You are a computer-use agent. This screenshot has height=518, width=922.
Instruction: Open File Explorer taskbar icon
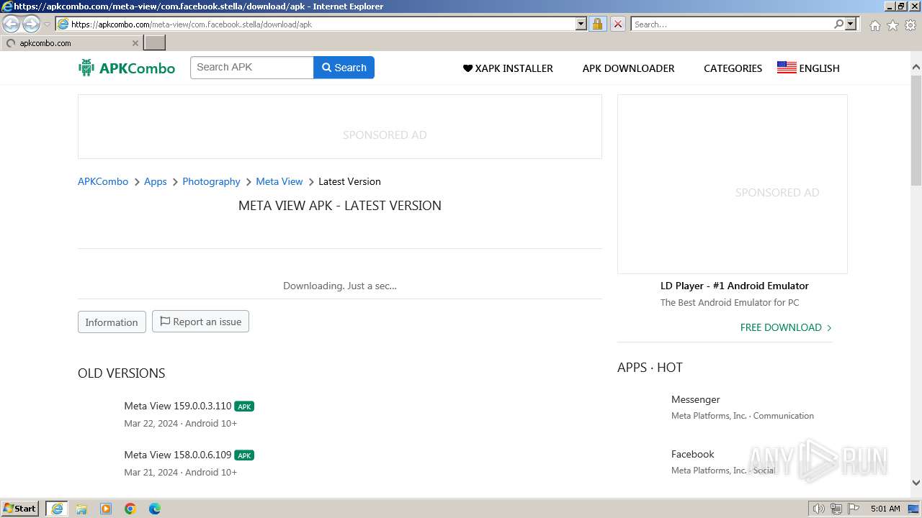click(x=81, y=509)
